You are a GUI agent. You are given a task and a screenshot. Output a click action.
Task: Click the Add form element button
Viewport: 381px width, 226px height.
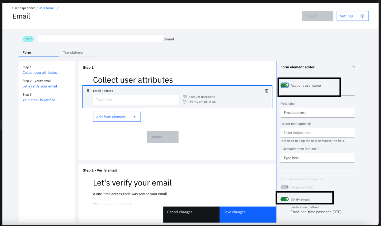tap(117, 117)
